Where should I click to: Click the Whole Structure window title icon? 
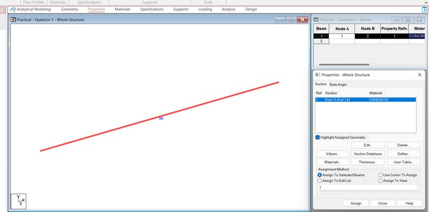pyautogui.click(x=13, y=20)
